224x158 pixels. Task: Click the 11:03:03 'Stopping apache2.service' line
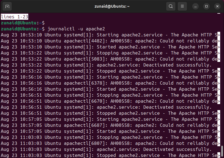pos(110,137)
